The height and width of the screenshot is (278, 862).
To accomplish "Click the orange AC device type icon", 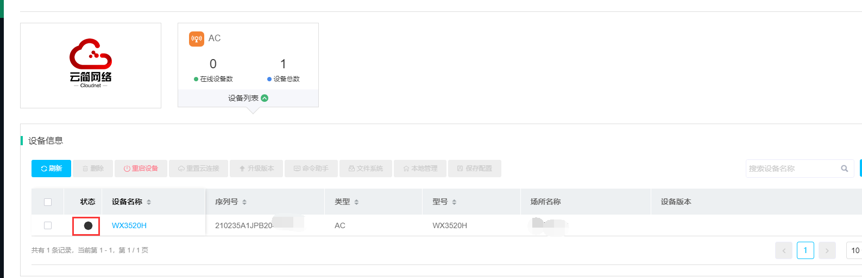I will 197,38.
